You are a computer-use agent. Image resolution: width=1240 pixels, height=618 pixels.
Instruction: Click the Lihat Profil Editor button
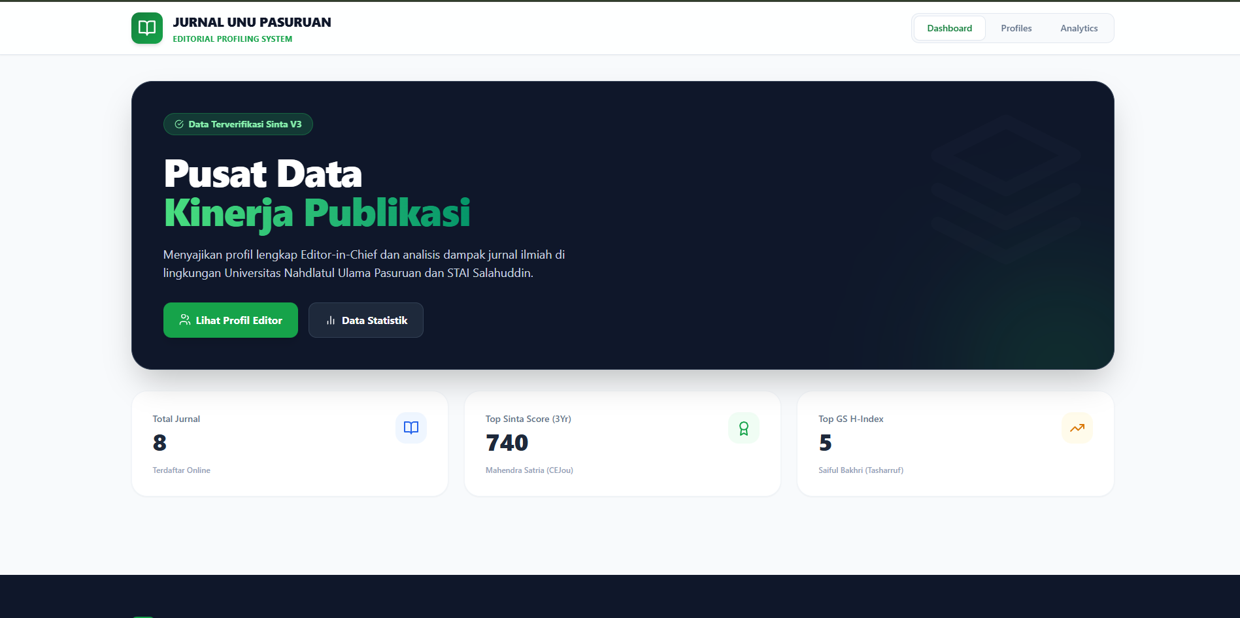(x=231, y=320)
